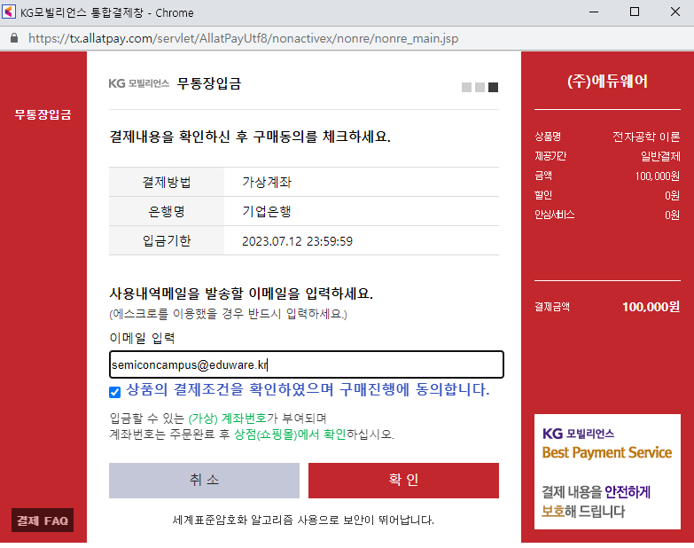Click the lock icon in address bar

pos(14,38)
